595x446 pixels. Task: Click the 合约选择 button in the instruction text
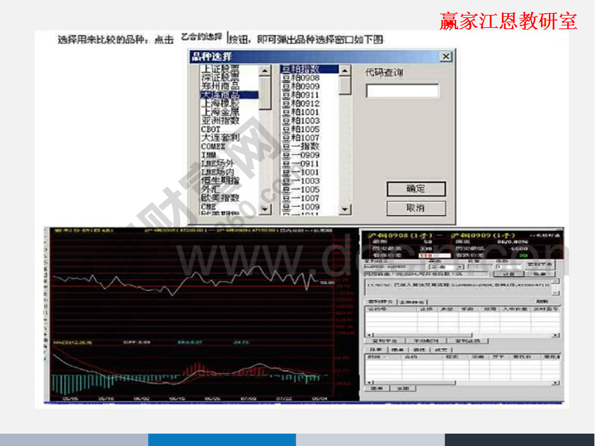tap(201, 38)
